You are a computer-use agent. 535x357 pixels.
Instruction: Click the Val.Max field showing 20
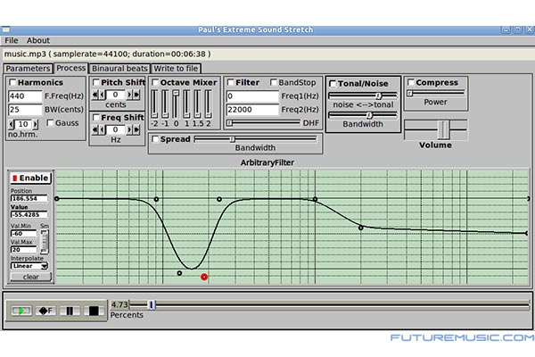tap(23, 250)
